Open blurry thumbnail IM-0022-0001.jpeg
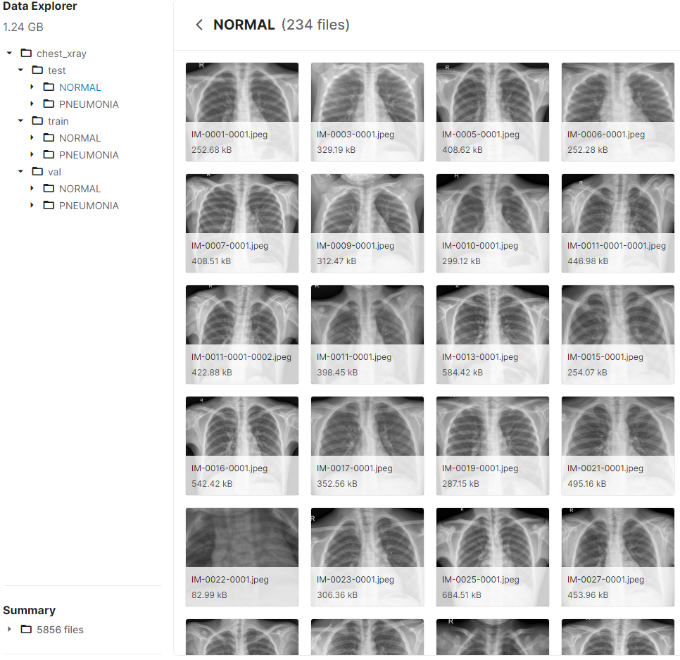This screenshot has width=680, height=660. 242,557
